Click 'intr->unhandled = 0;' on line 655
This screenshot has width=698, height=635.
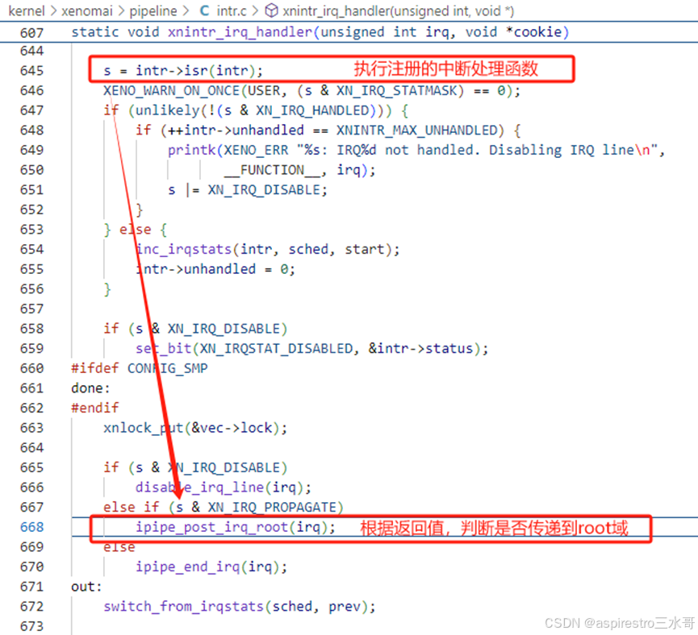pos(215,269)
